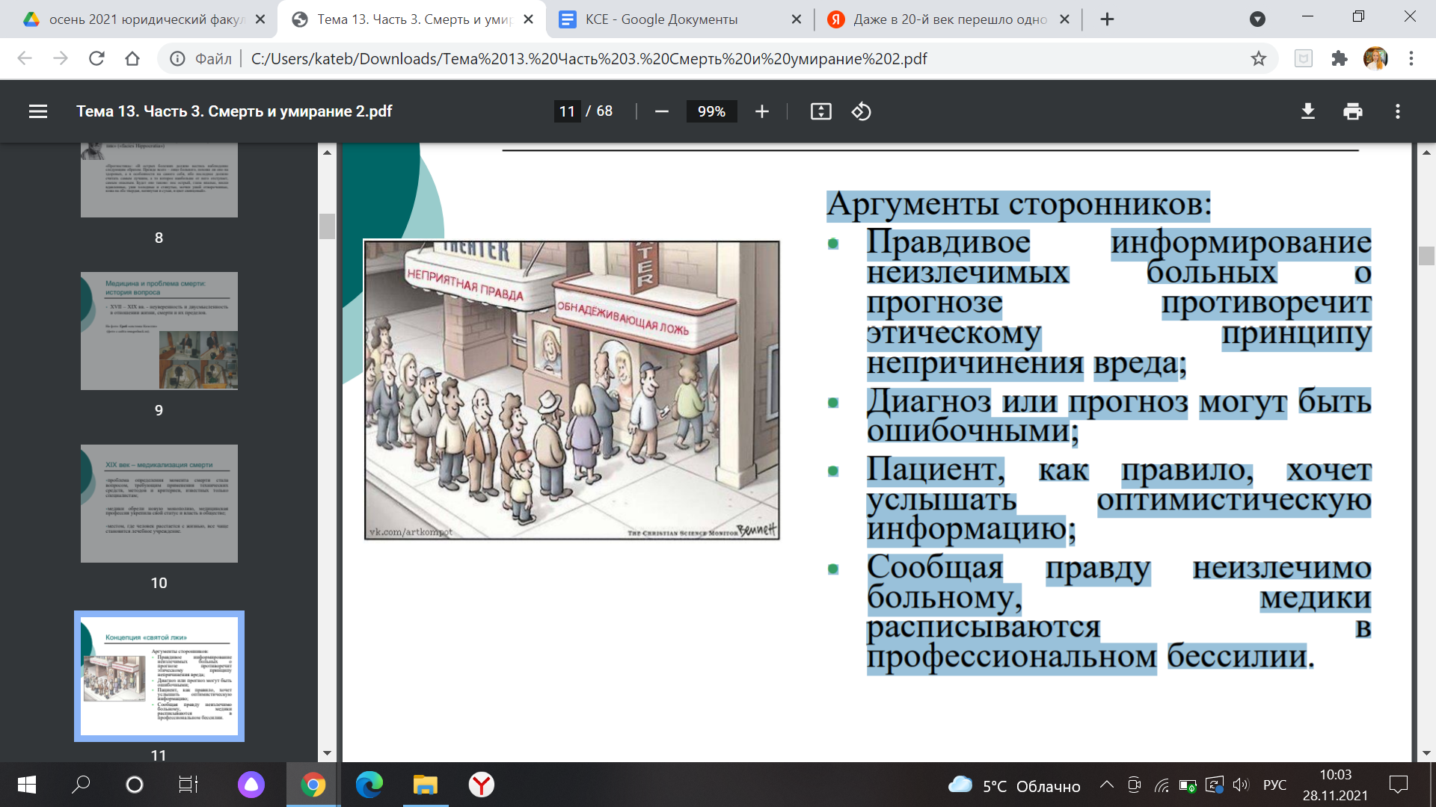Switch the РУС input language

tap(1274, 785)
